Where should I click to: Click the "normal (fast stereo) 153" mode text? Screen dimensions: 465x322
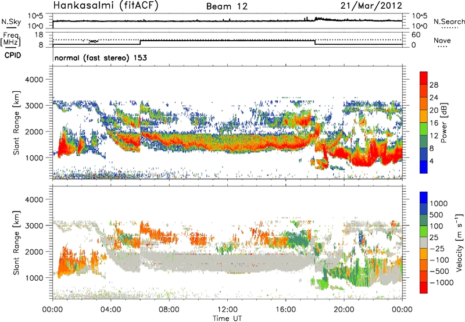coord(101,58)
